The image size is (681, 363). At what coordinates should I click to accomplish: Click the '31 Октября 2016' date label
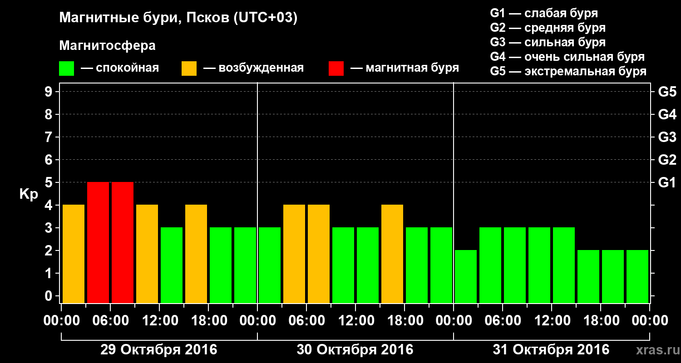point(551,350)
